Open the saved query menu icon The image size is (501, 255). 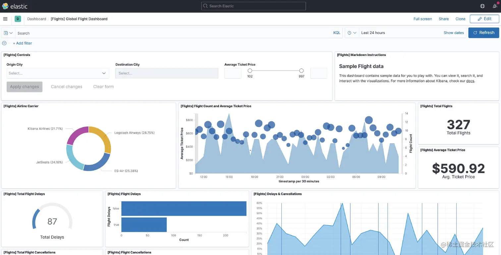(8, 33)
